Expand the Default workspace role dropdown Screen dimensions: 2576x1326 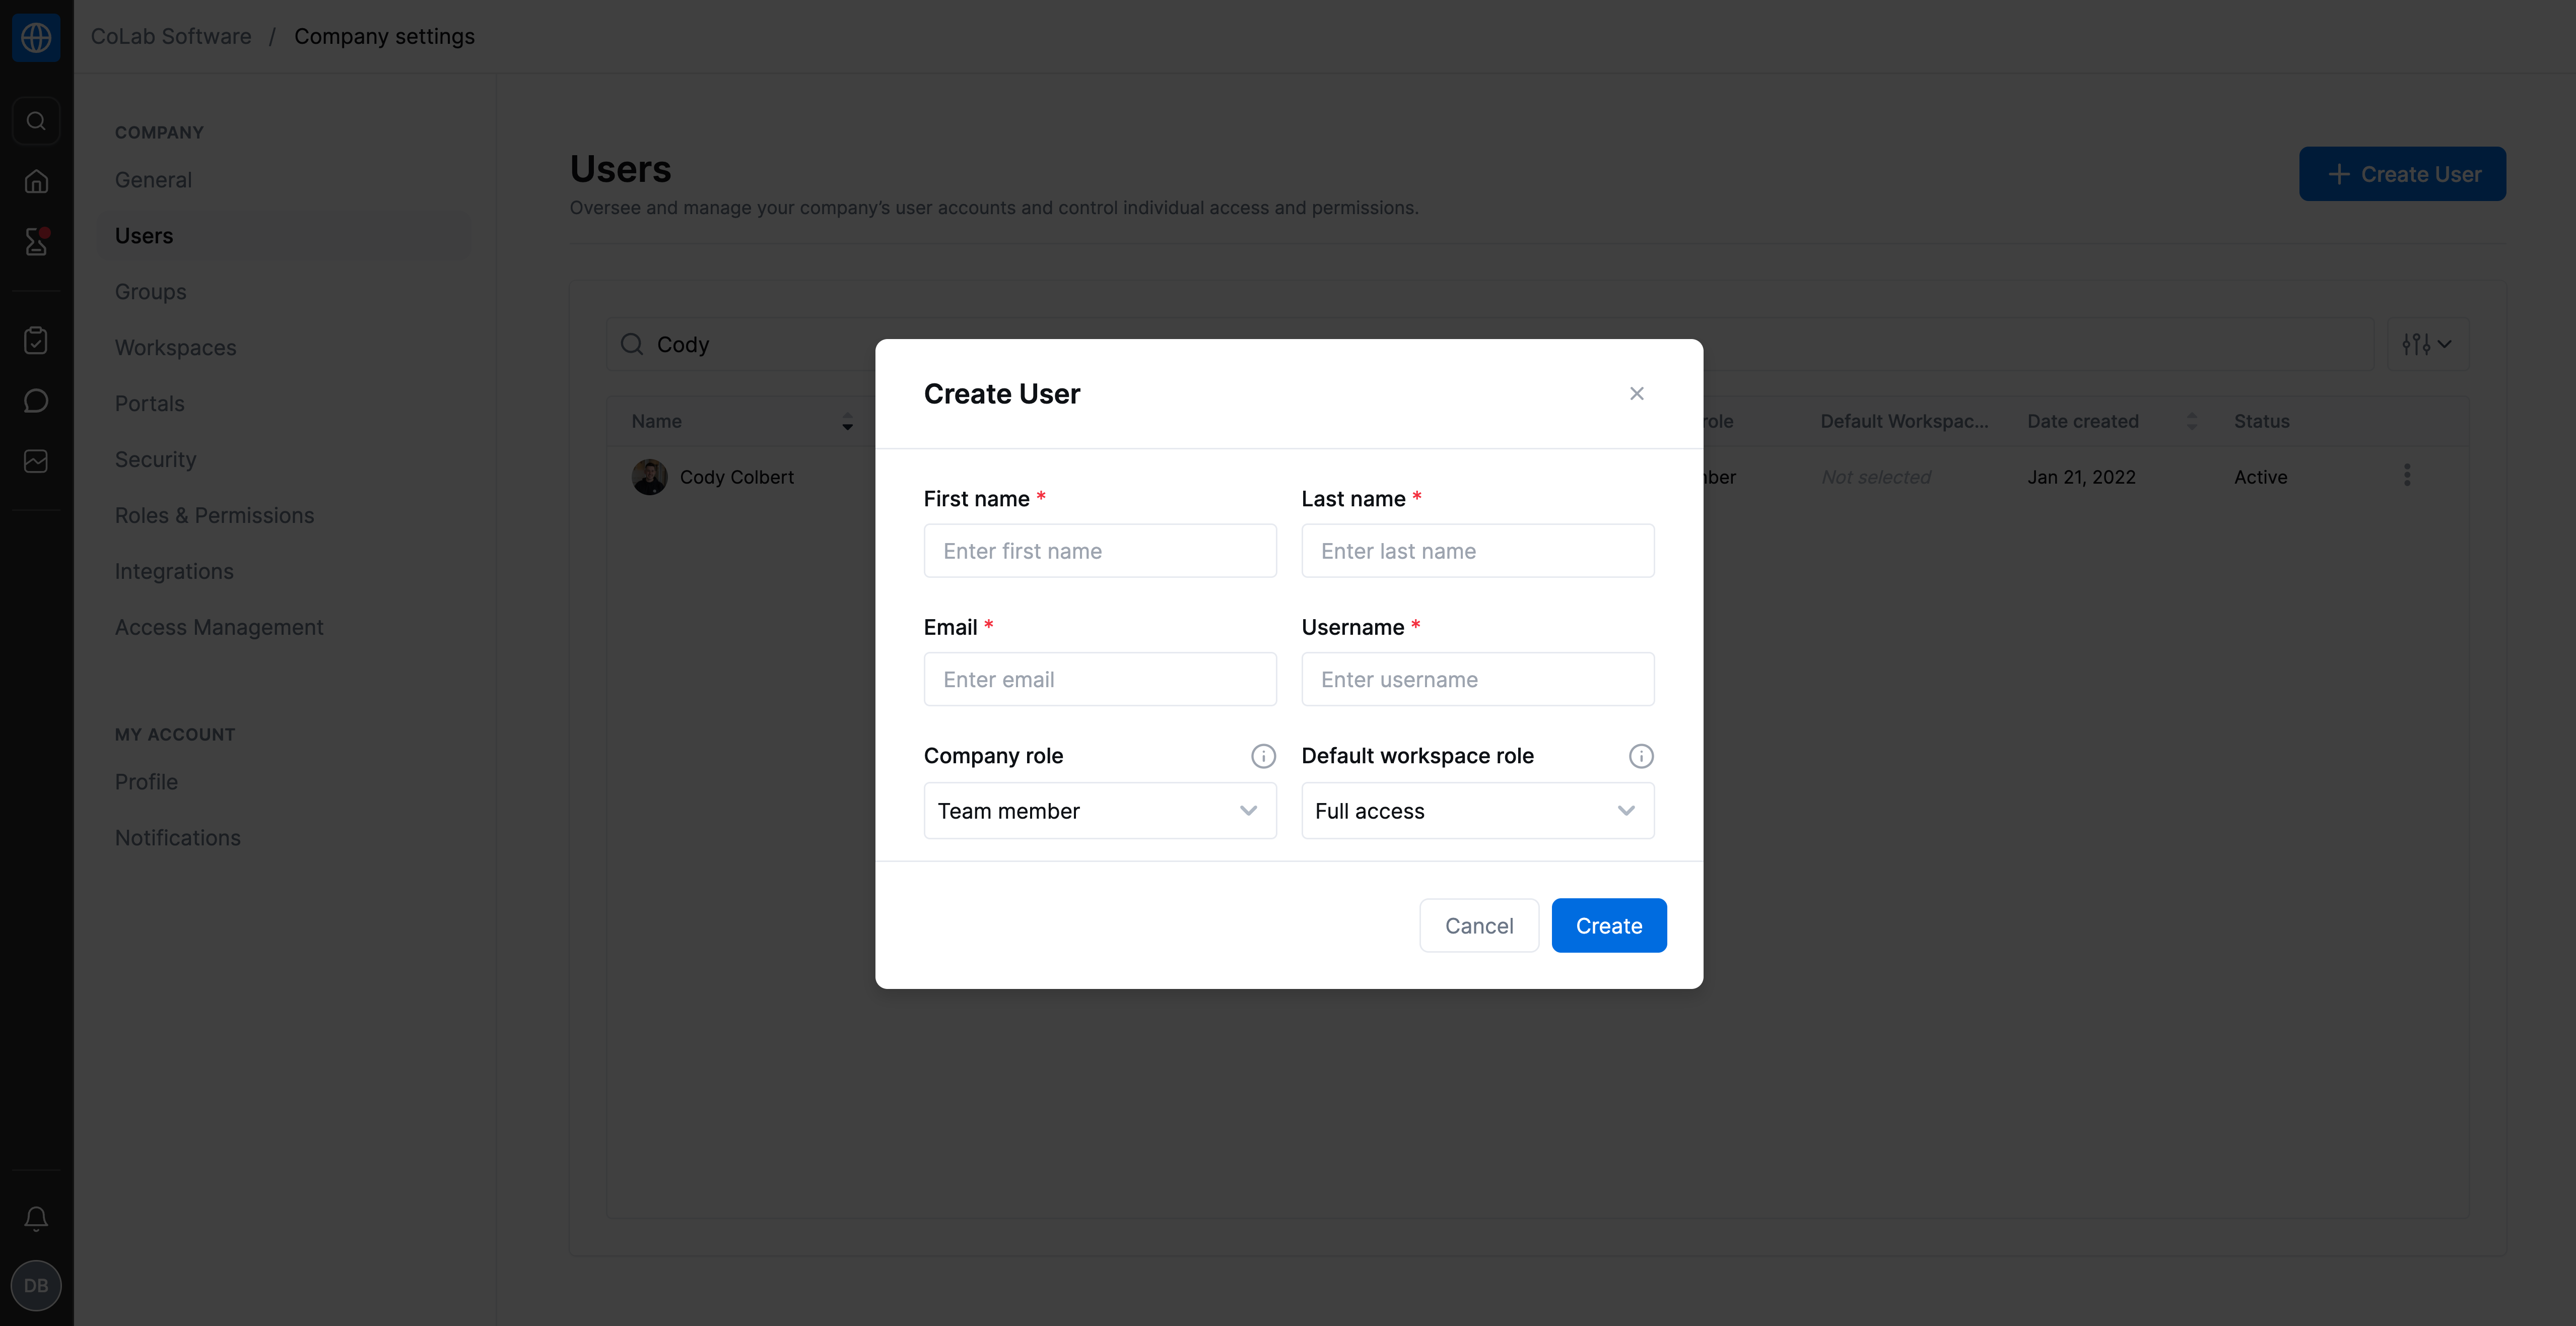(x=1478, y=811)
